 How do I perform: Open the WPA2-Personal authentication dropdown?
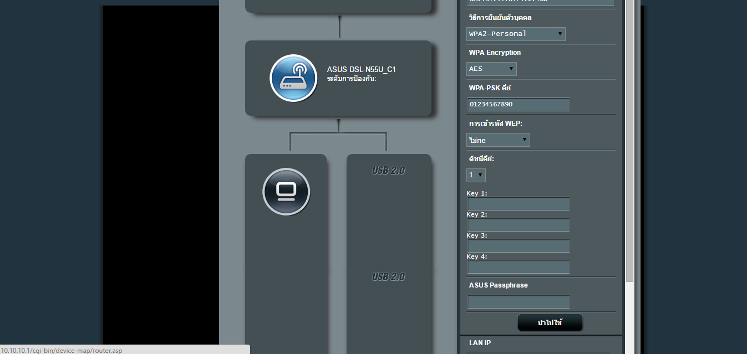[x=516, y=34]
